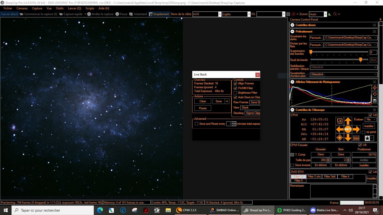Slew the telescope left with the left arrow
Screen dimensions: 383x215
tap(340, 129)
